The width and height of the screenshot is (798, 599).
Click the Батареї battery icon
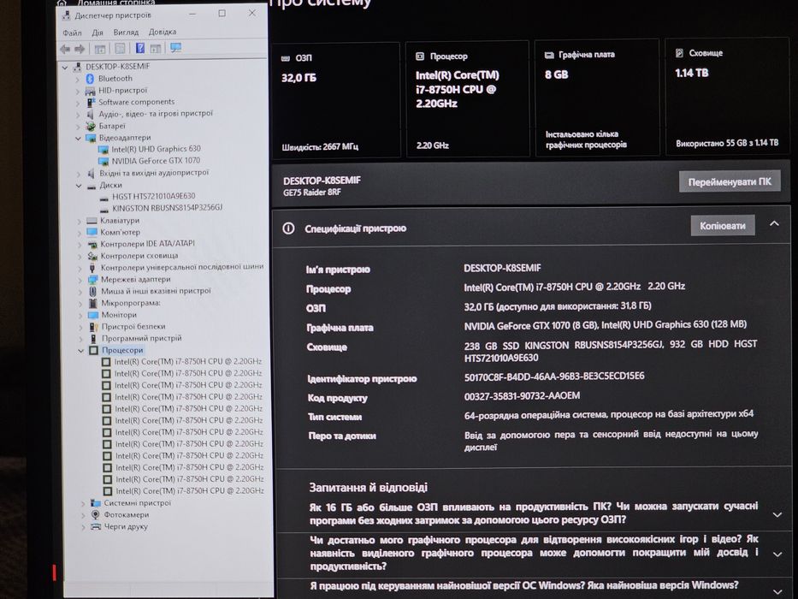pyautogui.click(x=91, y=126)
